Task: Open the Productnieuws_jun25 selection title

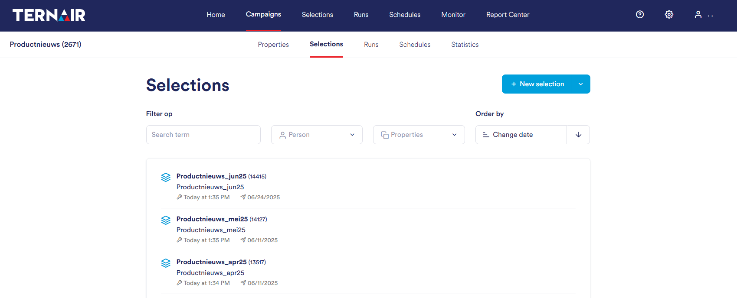Action: (211, 176)
